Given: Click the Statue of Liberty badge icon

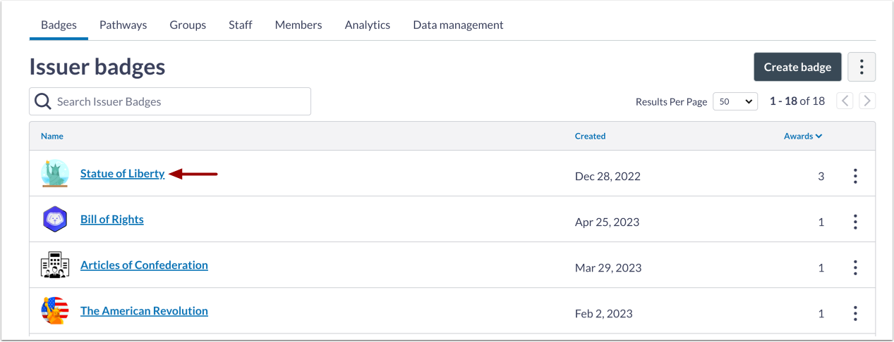Looking at the screenshot, I should 54,174.
